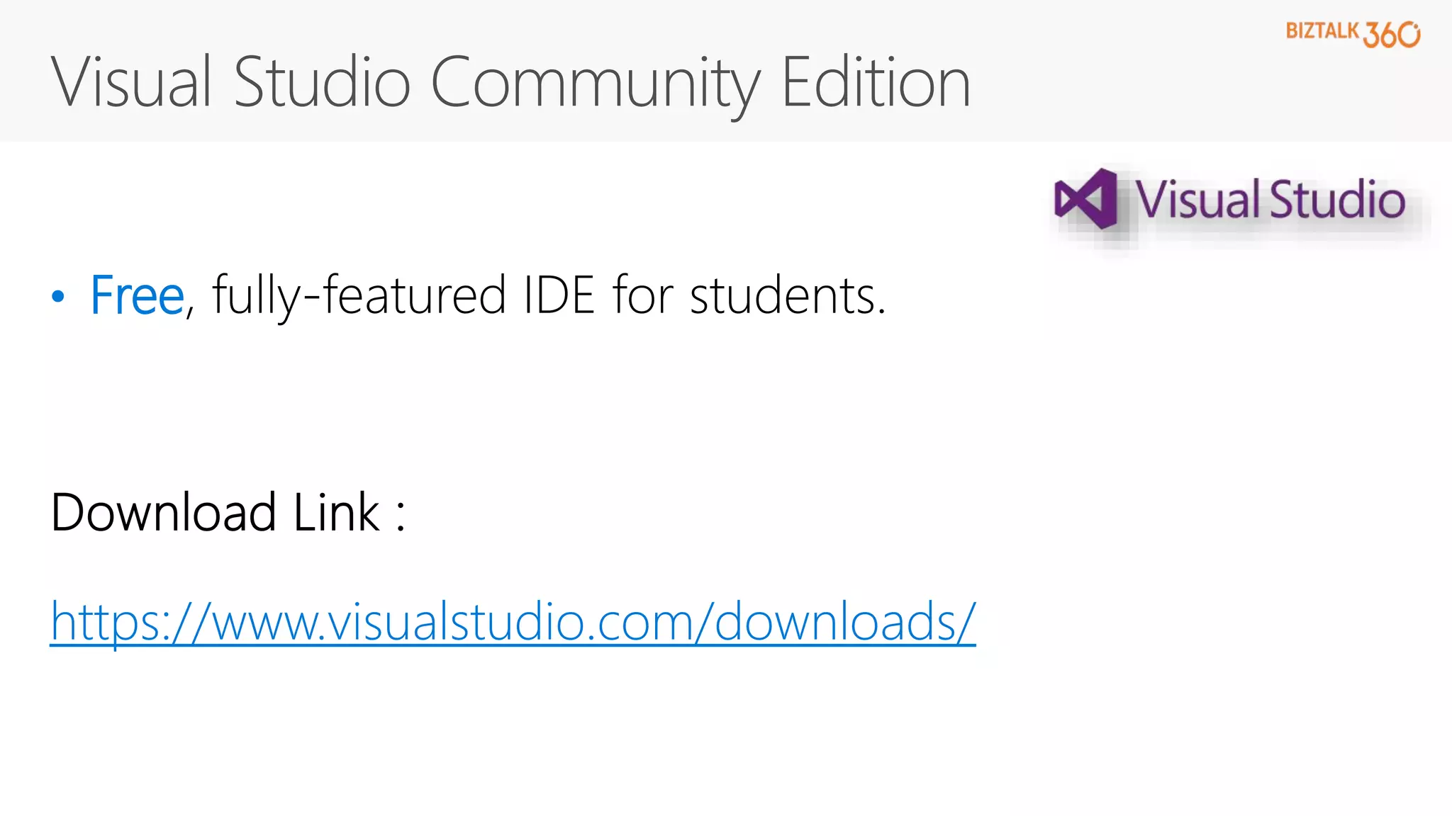Click the purple Visual Studio infinity icon
The height and width of the screenshot is (816, 1452).
[x=1085, y=199]
